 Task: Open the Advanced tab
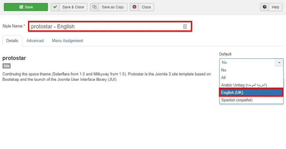pyautogui.click(x=35, y=41)
